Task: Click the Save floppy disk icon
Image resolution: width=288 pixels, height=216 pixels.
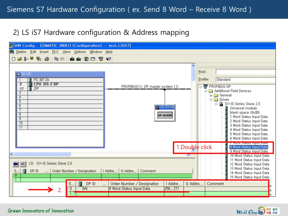Action: (x=32, y=58)
